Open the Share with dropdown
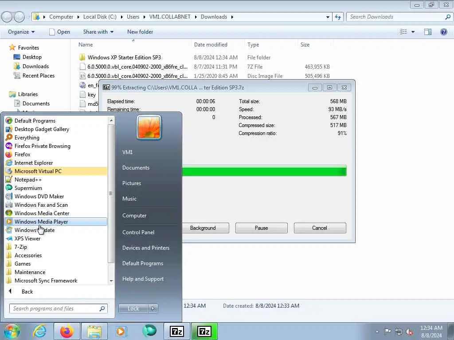This screenshot has height=340, width=454. click(98, 32)
